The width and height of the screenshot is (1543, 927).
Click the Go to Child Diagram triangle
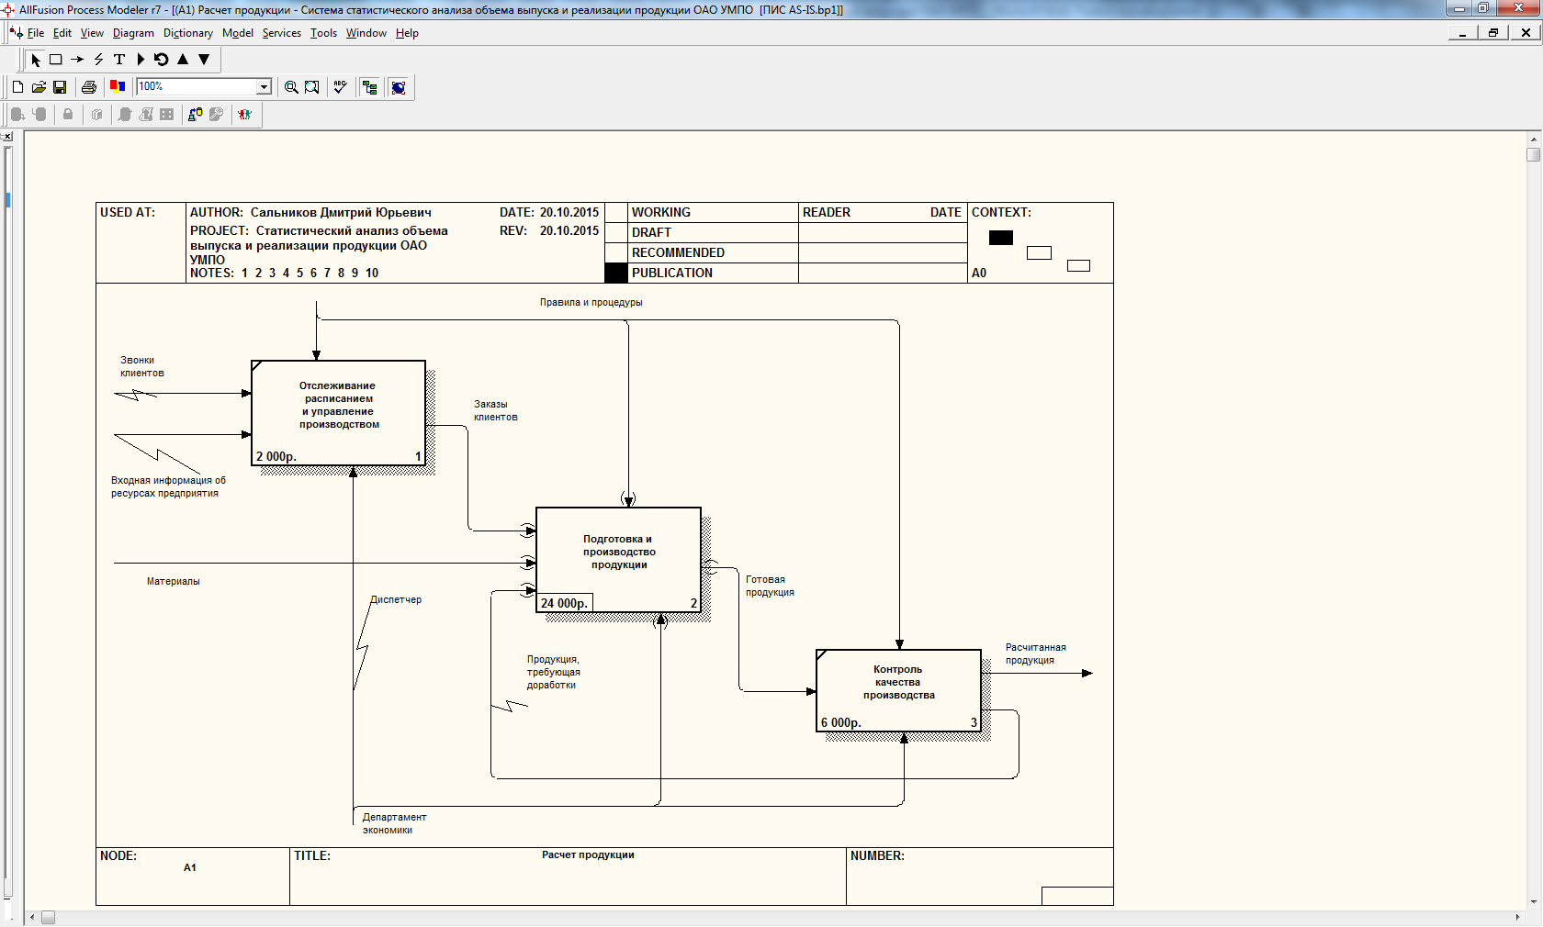[204, 60]
